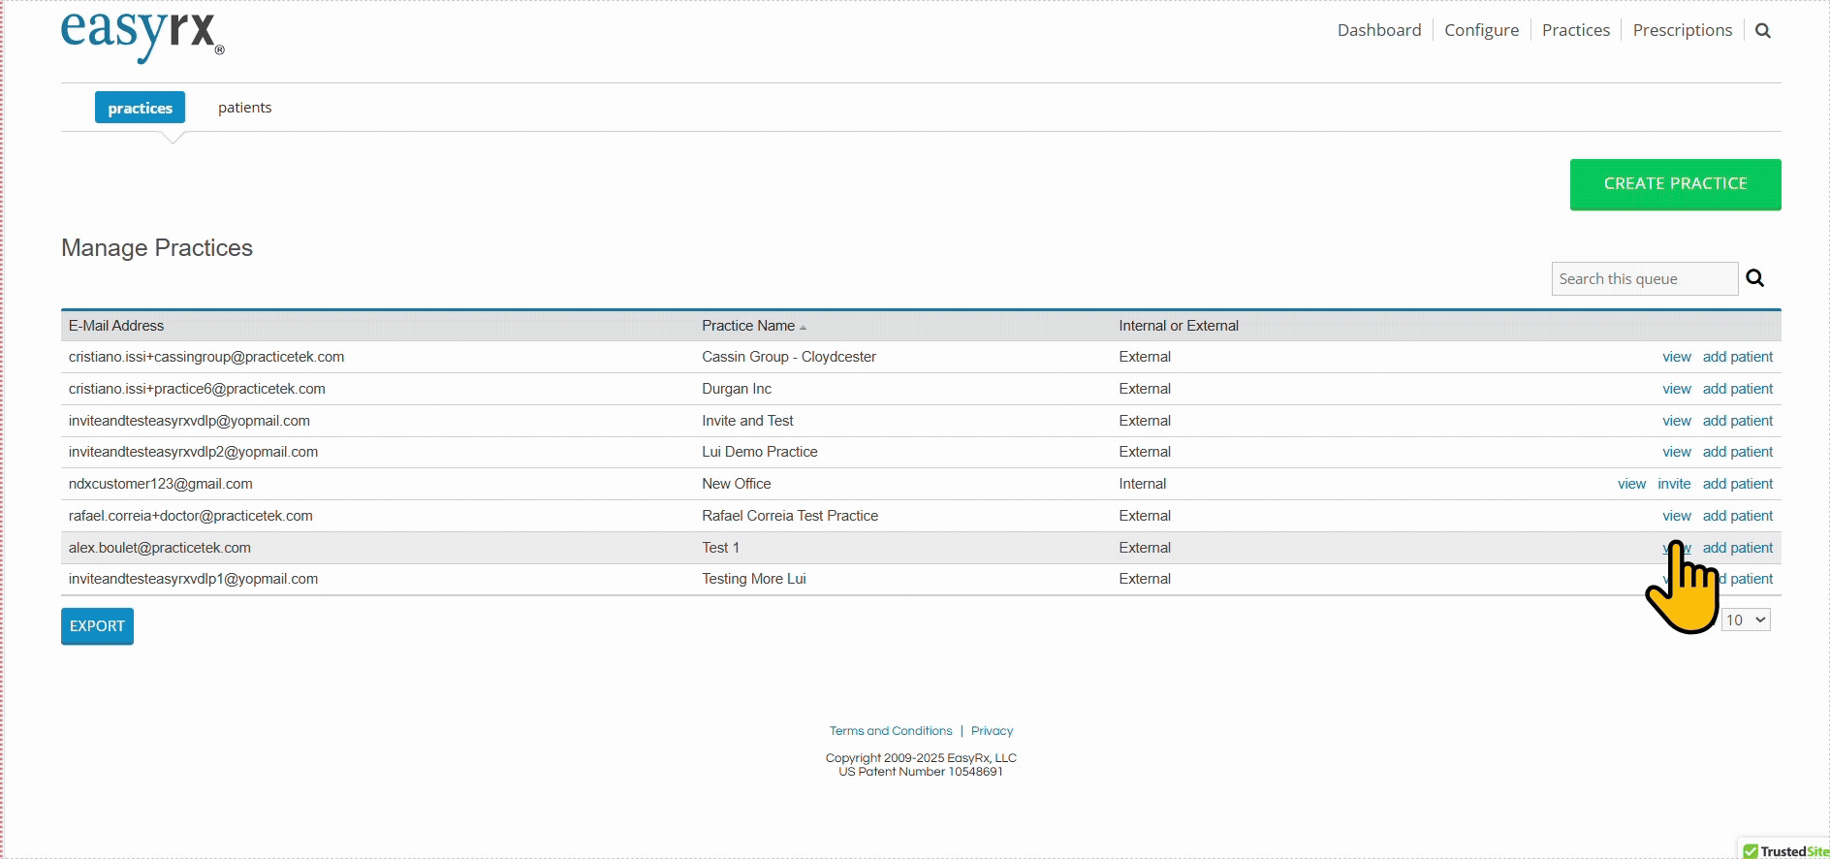Open the Configure menu item
The image size is (1830, 859).
pos(1481,30)
